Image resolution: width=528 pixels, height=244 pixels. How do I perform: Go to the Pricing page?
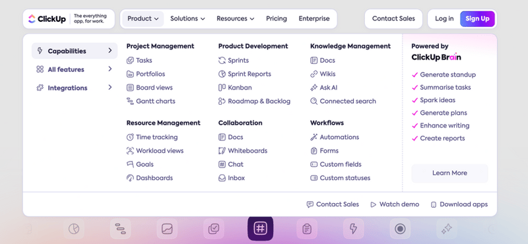(277, 19)
